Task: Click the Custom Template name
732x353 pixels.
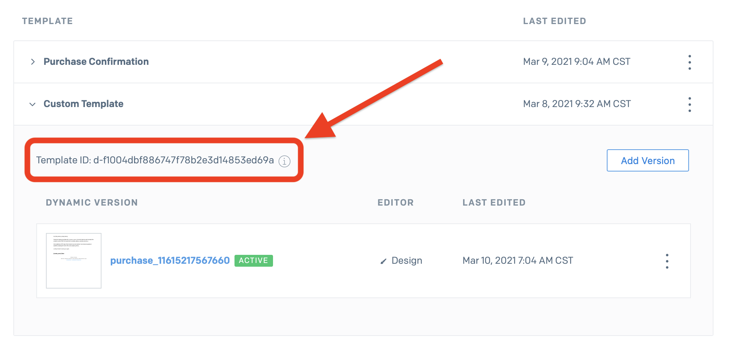Action: 83,104
